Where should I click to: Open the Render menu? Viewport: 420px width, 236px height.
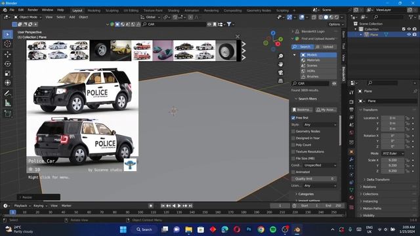click(x=33, y=10)
